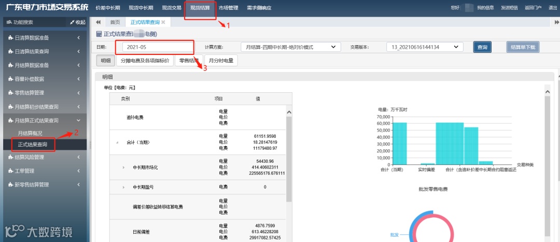This screenshot has width=560, height=242.
Task: Select 分摊电费及各项指标价 tab
Action: coord(145,61)
